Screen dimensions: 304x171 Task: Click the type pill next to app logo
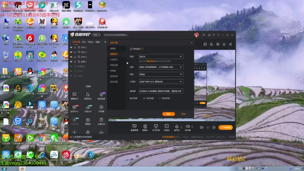click(97, 35)
